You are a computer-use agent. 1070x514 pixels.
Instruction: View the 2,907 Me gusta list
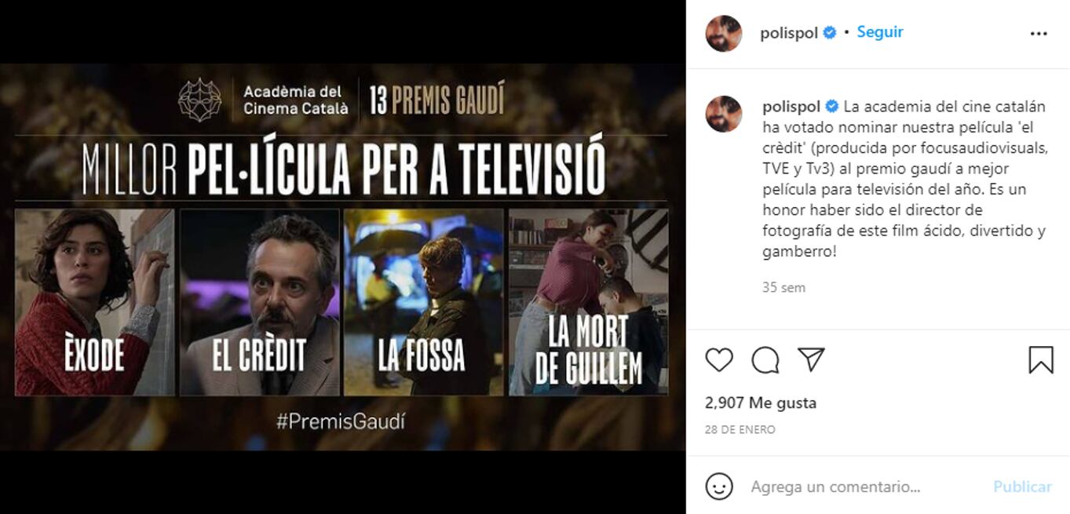[761, 403]
